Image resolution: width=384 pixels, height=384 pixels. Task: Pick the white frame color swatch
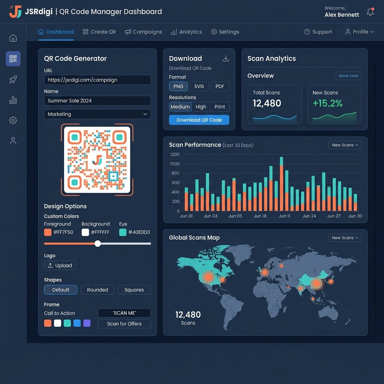tap(57, 323)
